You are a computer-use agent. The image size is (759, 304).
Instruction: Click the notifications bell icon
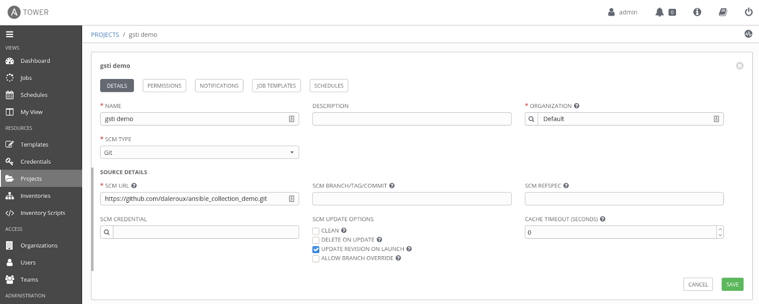tap(659, 12)
